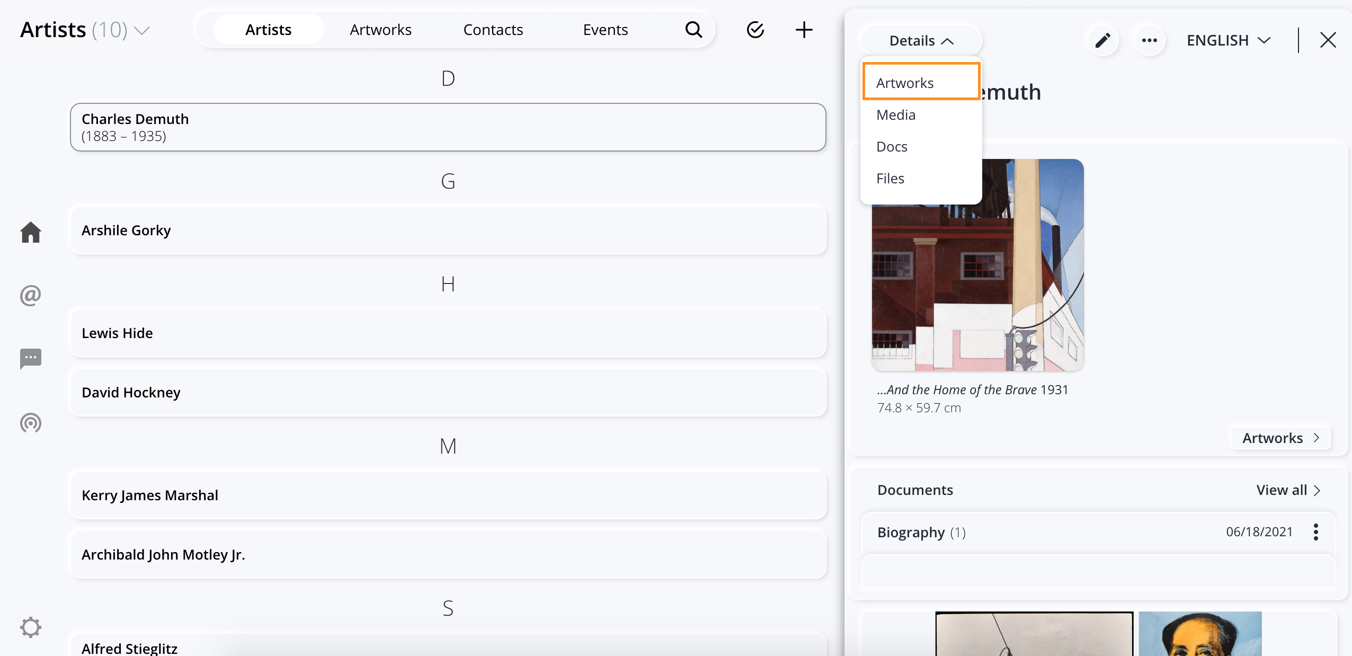1352x656 pixels.
Task: Switch to the Events tab
Action: click(606, 30)
